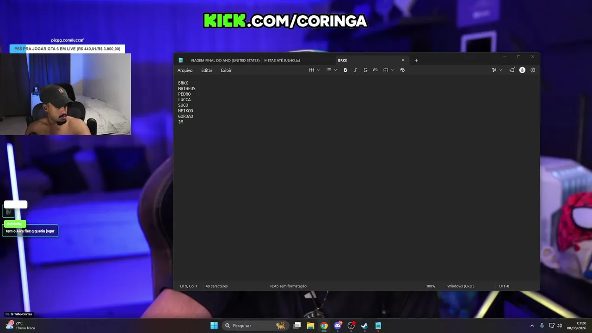This screenshot has height=333, width=592.
Task: Insert a hyperlink with the link icon
Action: pyautogui.click(x=375, y=70)
